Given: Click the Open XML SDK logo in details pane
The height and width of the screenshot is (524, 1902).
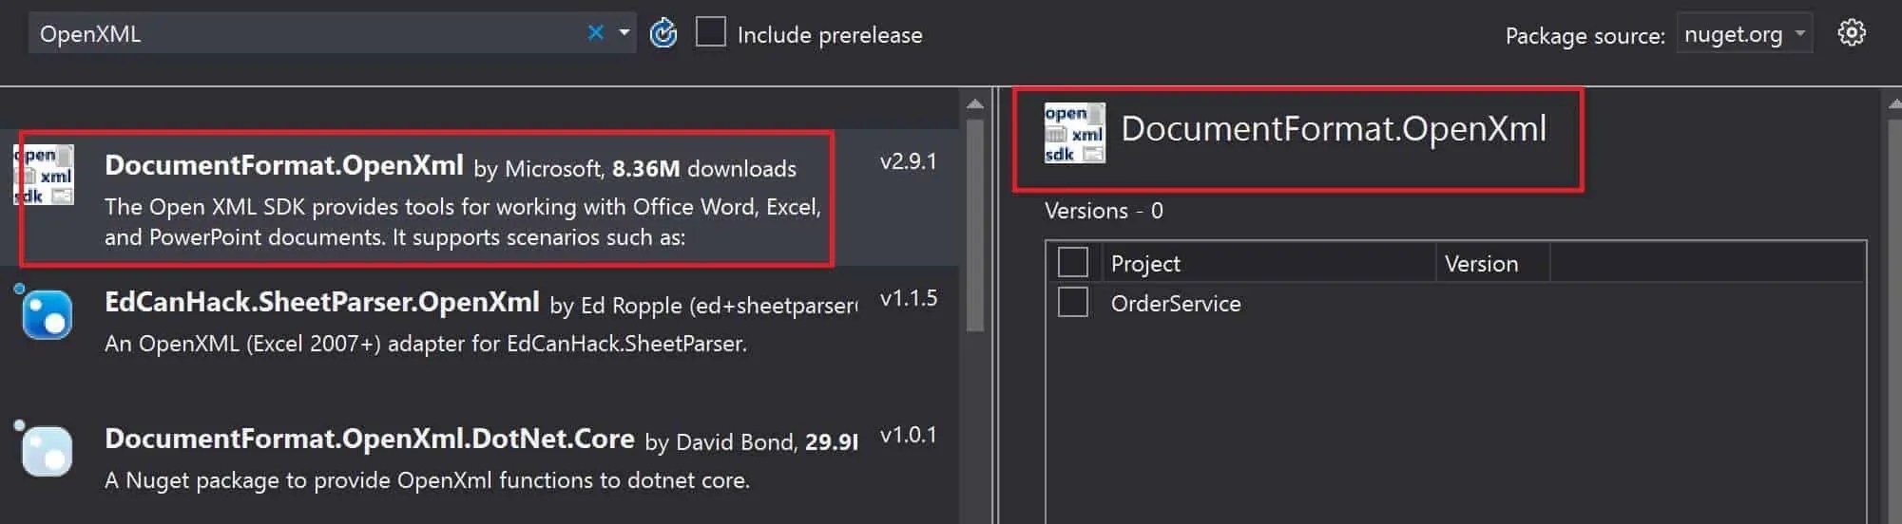Looking at the screenshot, I should click(x=1074, y=134).
